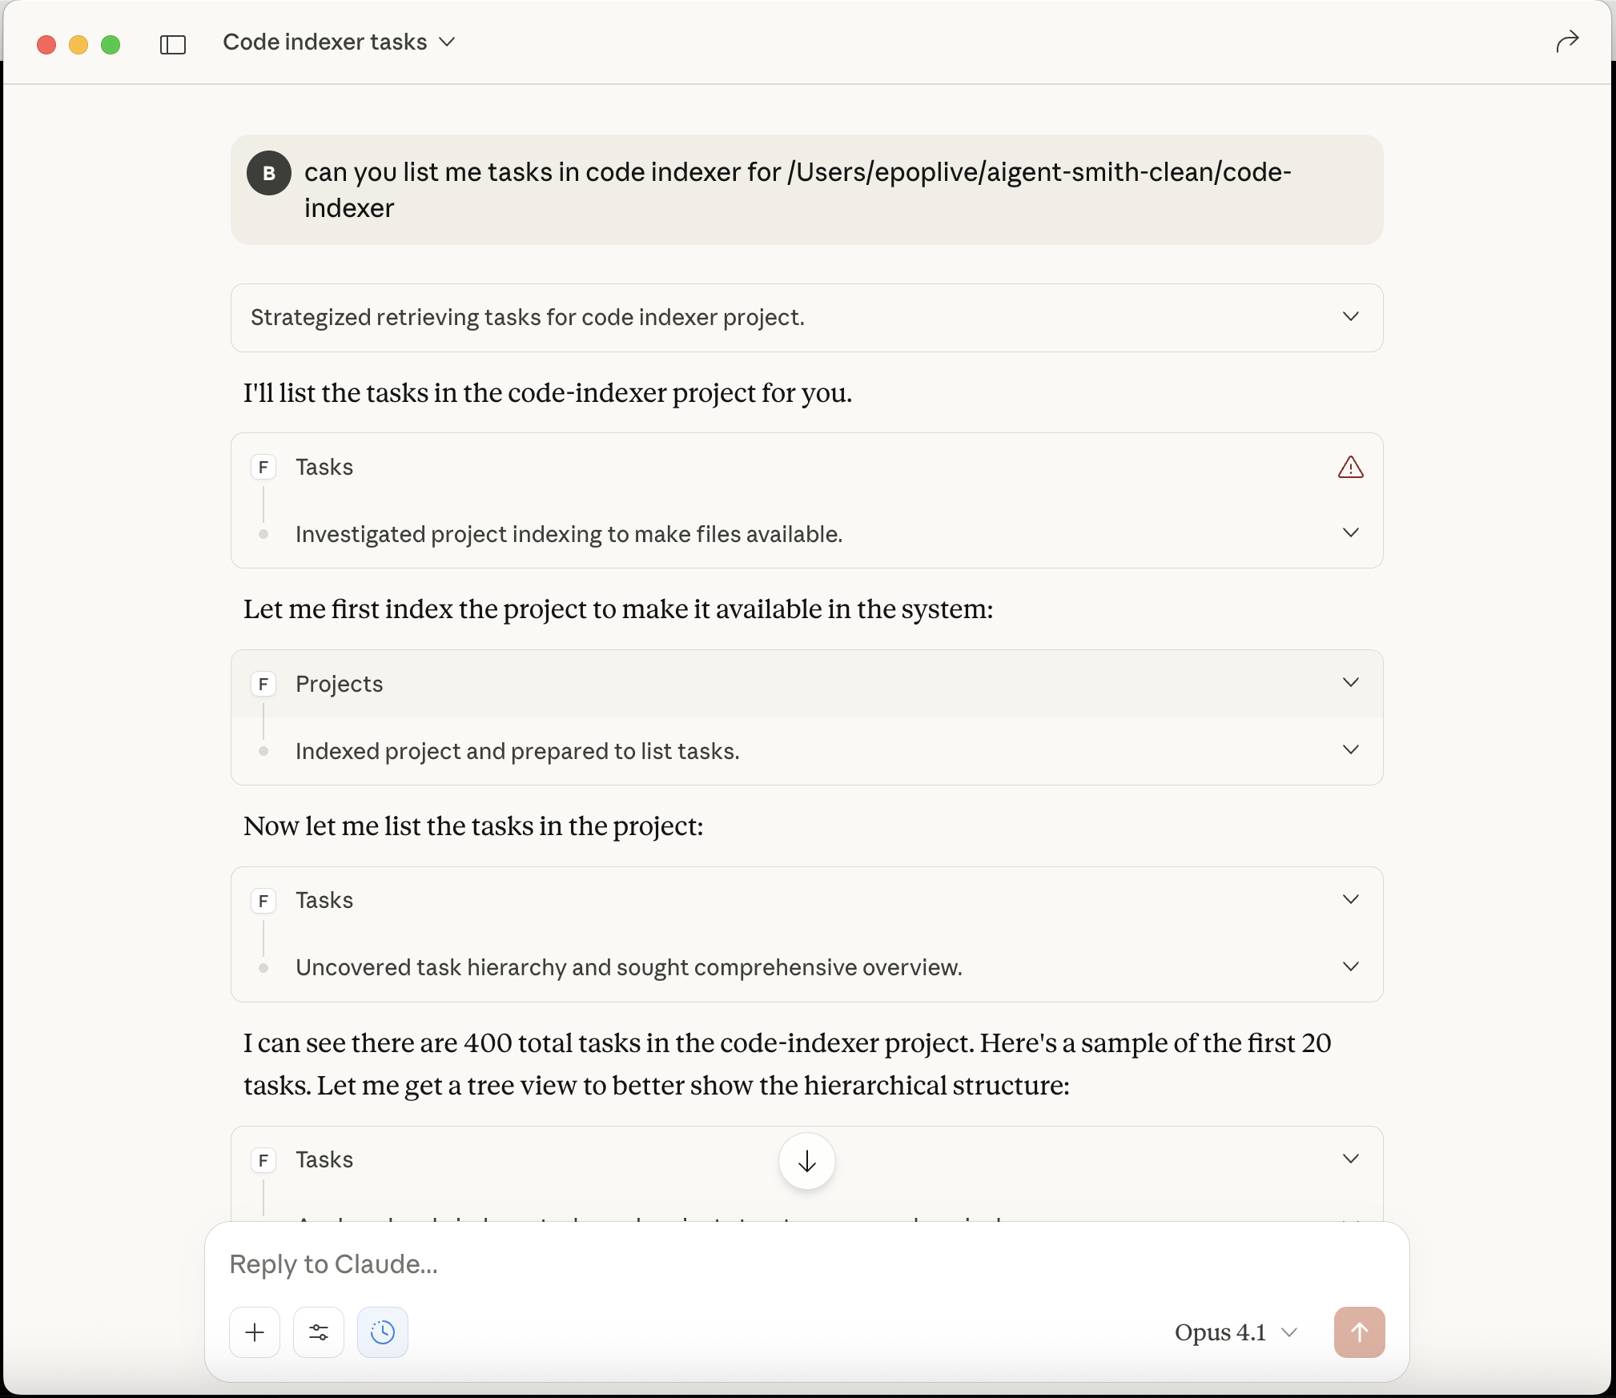Expand Indexed project and prepared row
Image resolution: width=1616 pixels, height=1398 pixels.
1350,750
